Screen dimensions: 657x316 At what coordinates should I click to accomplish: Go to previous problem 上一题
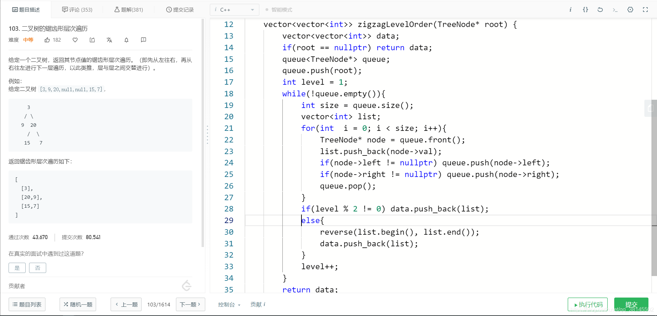(126, 304)
